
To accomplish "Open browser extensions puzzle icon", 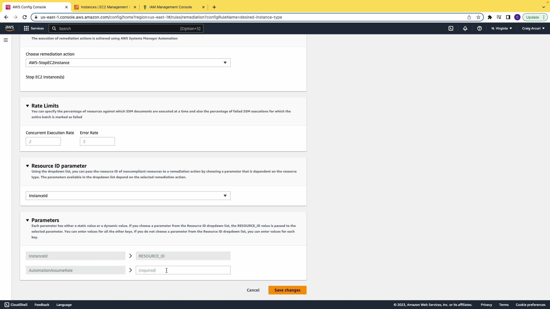I will [x=490, y=17].
